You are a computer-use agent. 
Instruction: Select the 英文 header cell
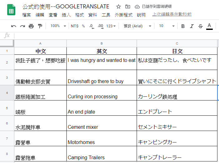pos(102,51)
